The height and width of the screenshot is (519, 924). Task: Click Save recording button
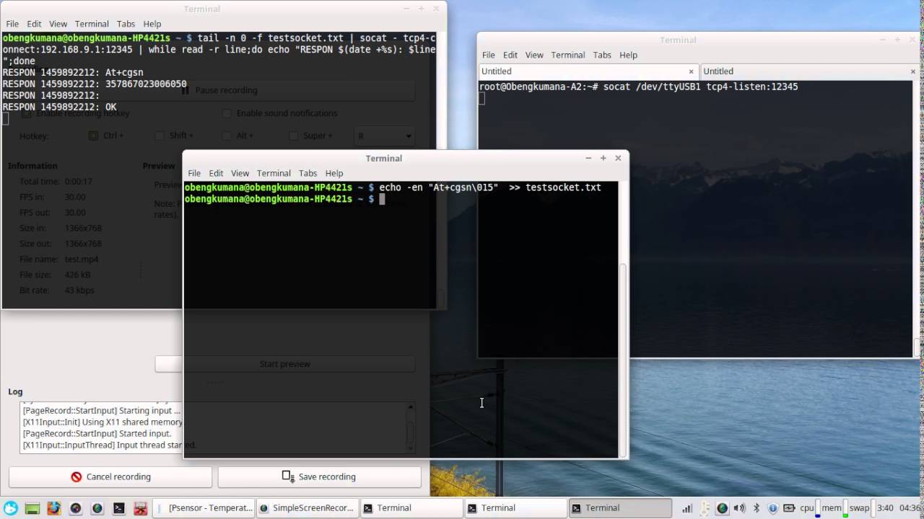(319, 476)
